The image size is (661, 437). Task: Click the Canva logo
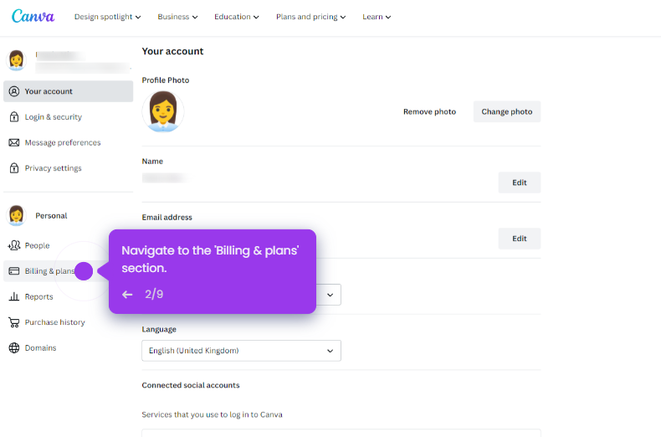tap(33, 17)
